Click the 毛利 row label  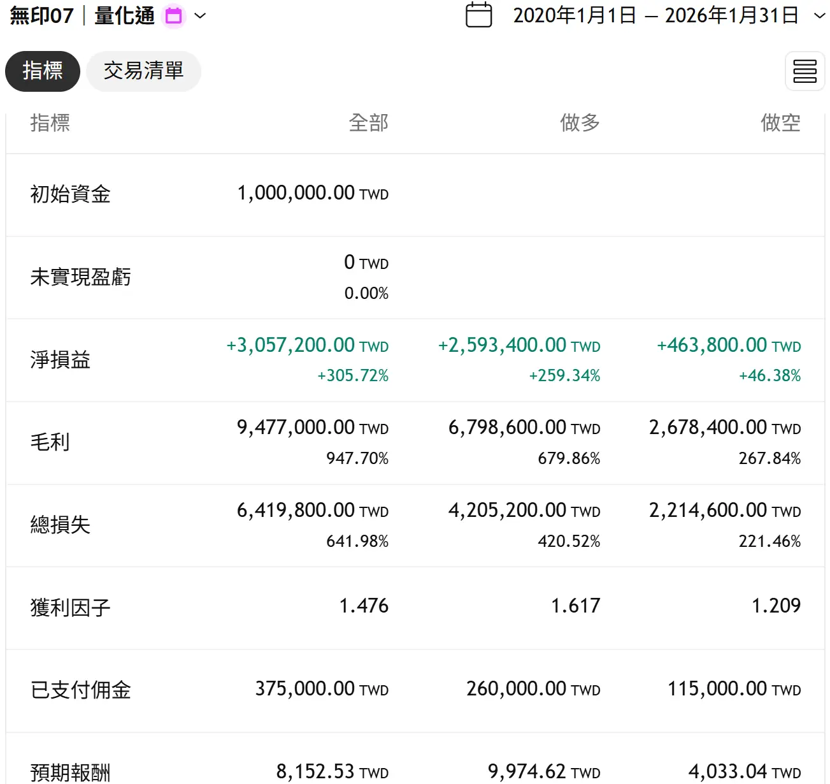[x=50, y=442]
